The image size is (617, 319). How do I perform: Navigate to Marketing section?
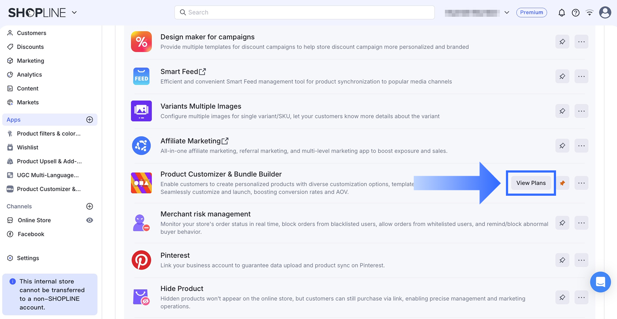tap(30, 61)
